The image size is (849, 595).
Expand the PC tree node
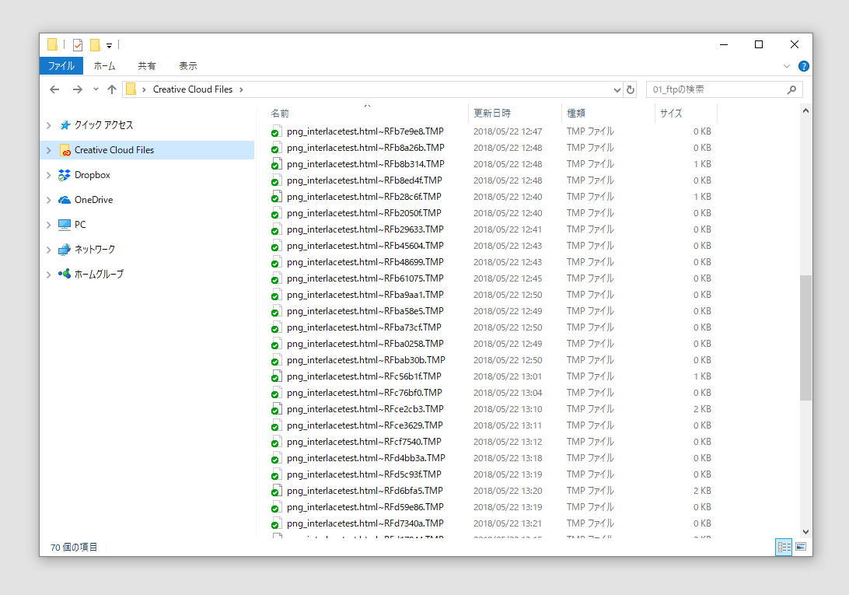(48, 225)
